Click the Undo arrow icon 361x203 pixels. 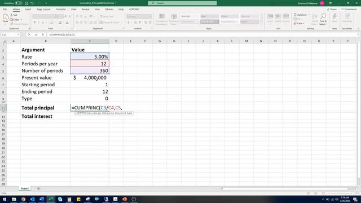pyautogui.click(x=32, y=3)
